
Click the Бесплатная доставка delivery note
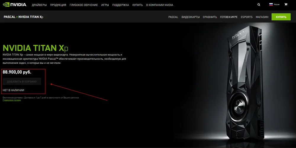[x=41, y=98]
